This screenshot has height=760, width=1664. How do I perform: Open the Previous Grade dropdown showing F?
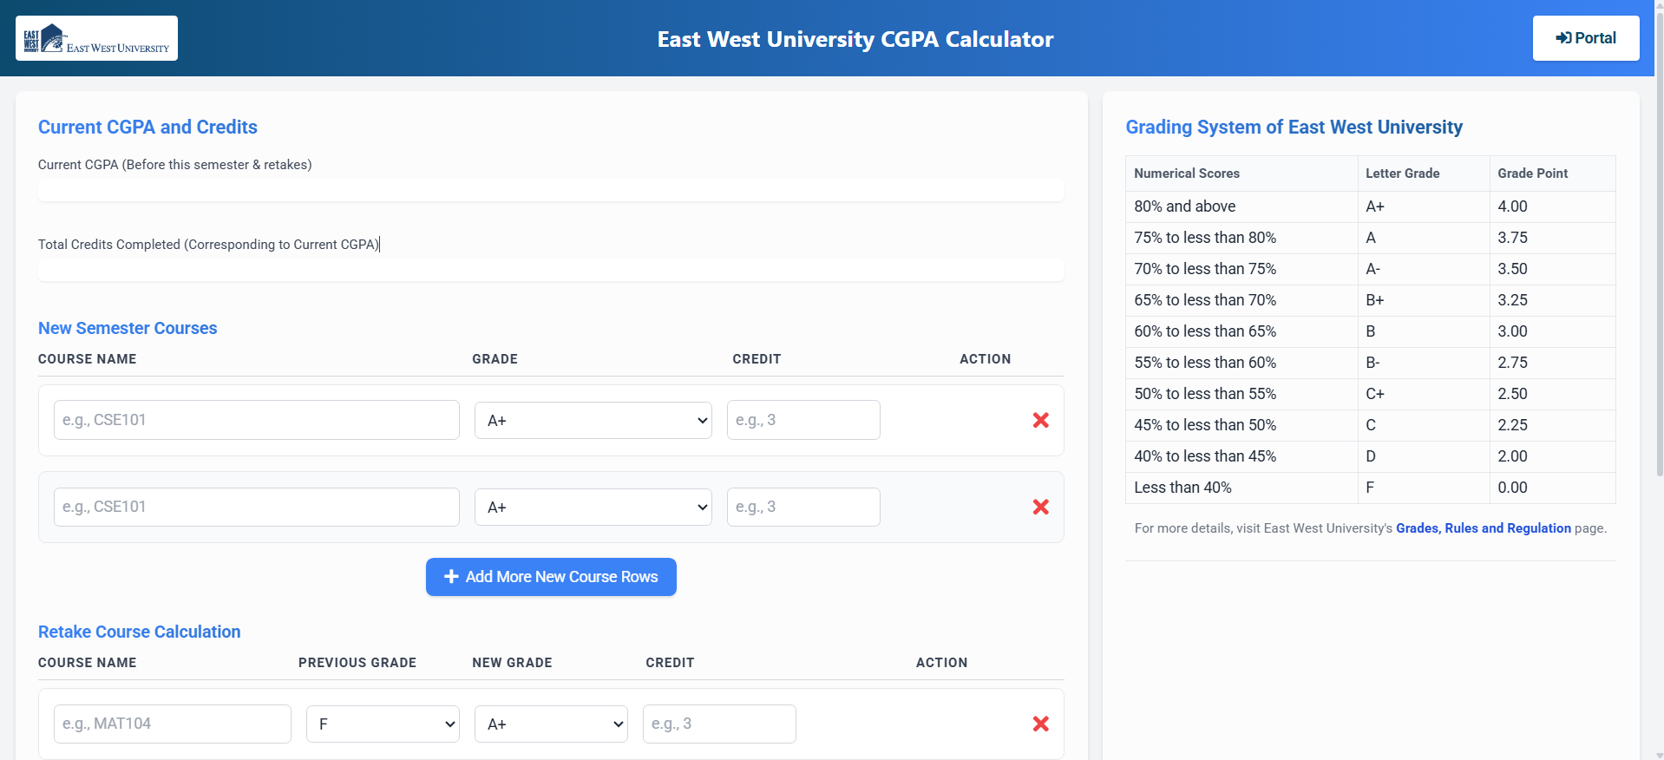pos(383,724)
